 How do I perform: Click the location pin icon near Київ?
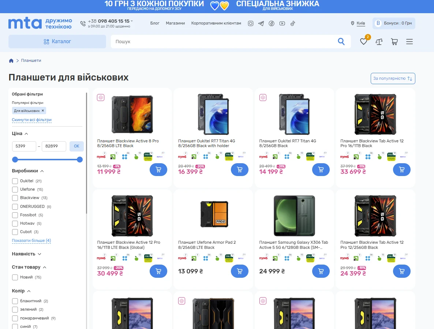click(352, 23)
